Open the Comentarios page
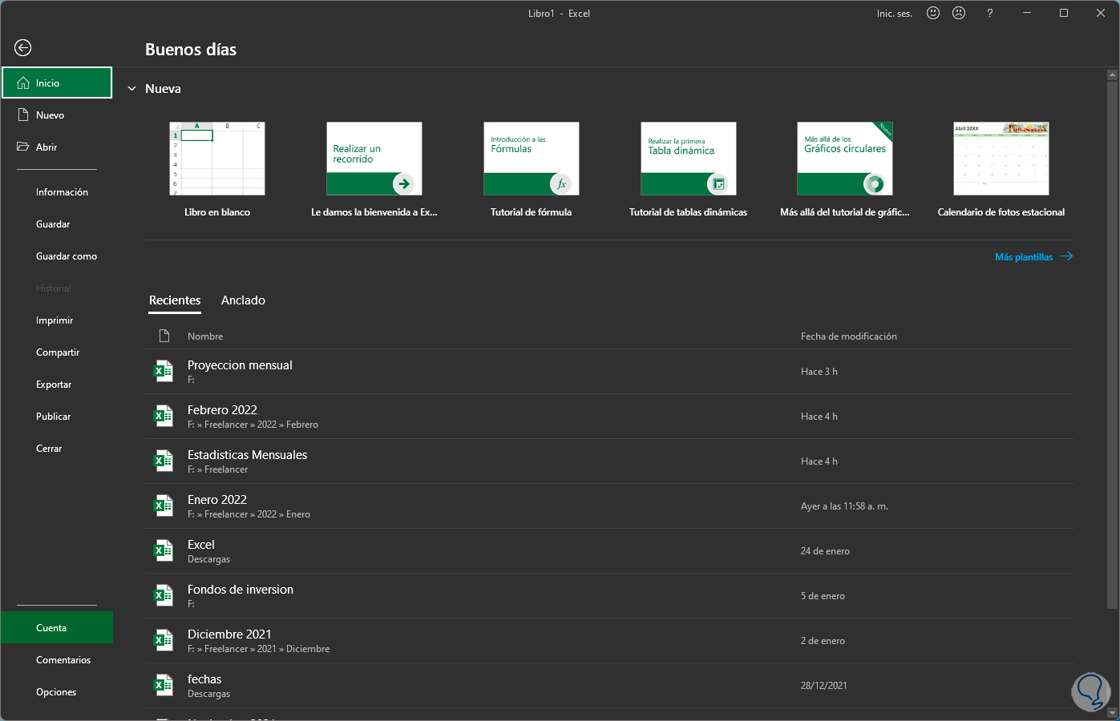1120x721 pixels. click(57, 660)
